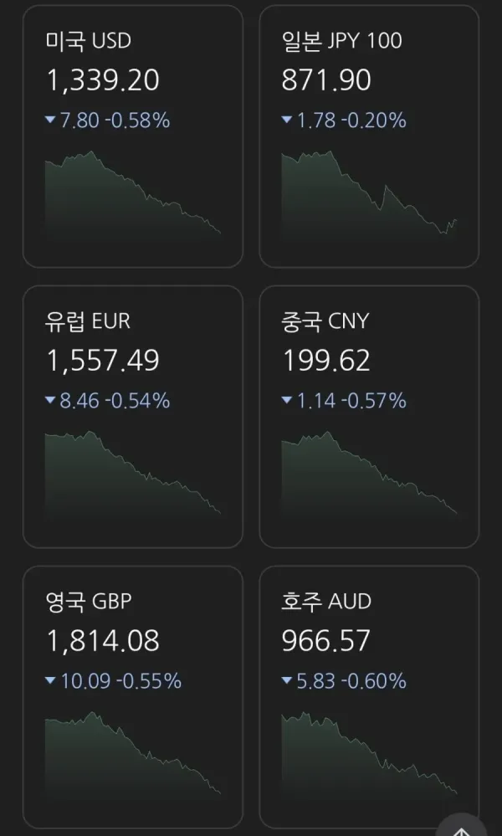The width and height of the screenshot is (502, 836).
Task: Click the GBP trend mini chart
Action: click(x=133, y=757)
